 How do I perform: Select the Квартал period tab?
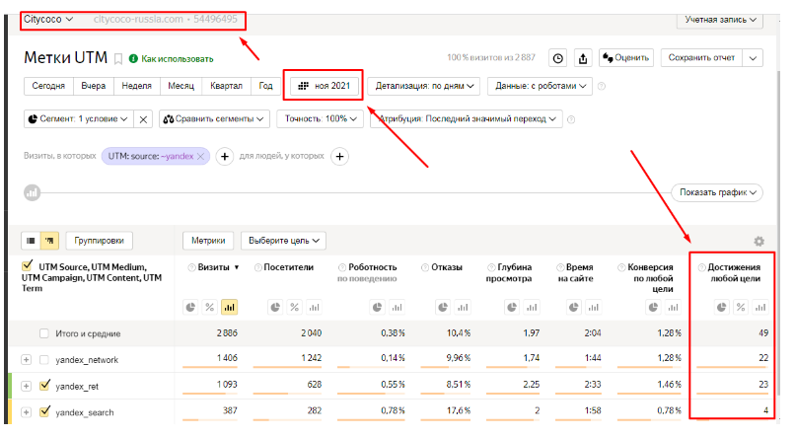(x=226, y=86)
